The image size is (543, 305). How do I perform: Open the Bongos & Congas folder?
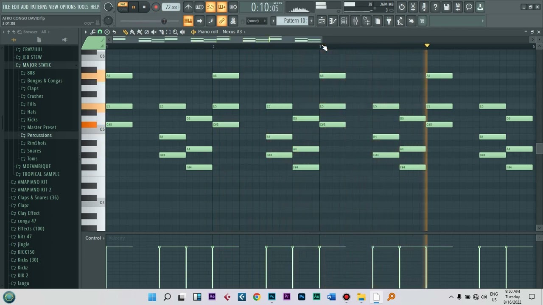[45, 81]
